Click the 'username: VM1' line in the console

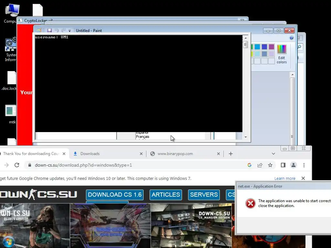(52, 37)
